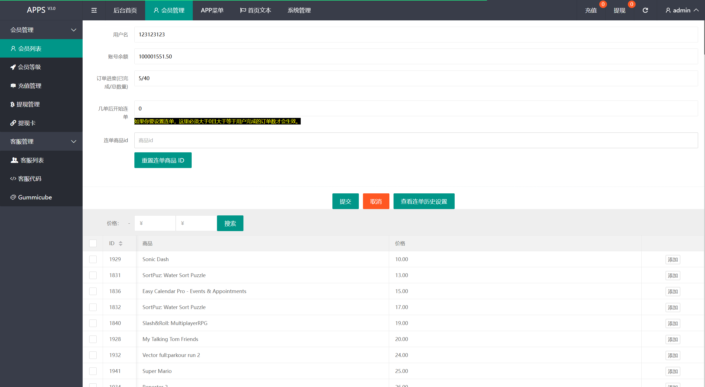Click the 重置连单商品 ID button
This screenshot has height=387, width=705.
[163, 160]
